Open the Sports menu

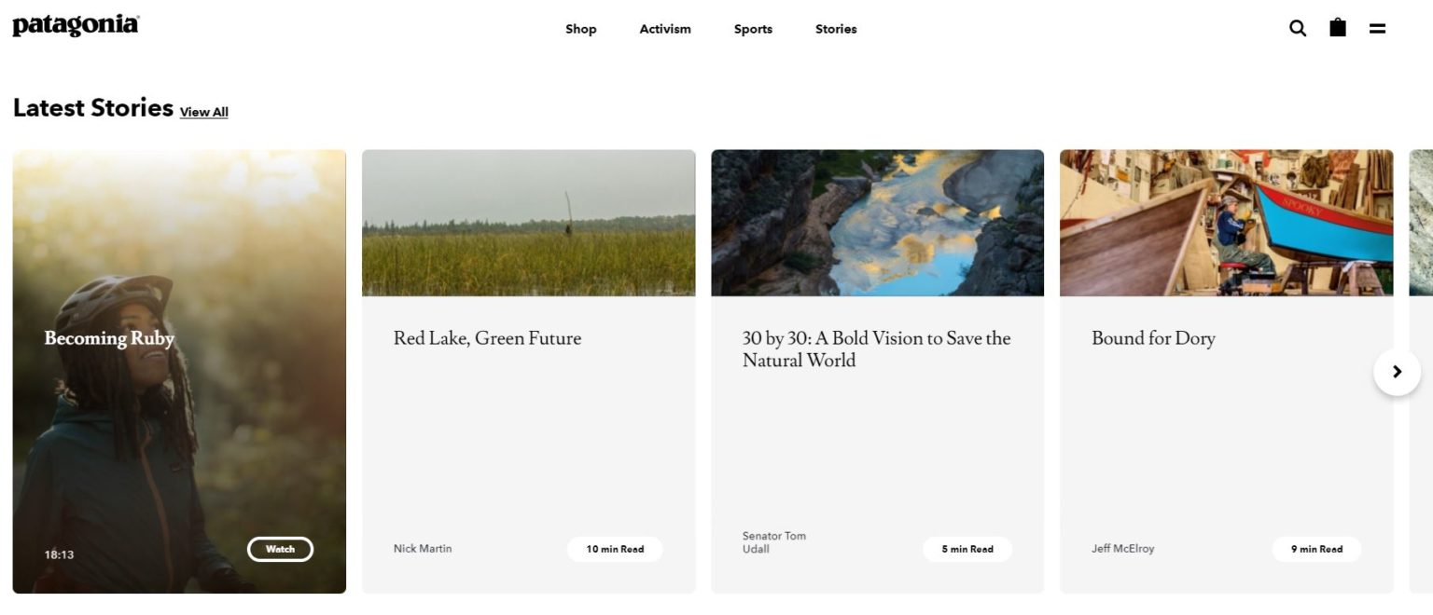coord(753,29)
